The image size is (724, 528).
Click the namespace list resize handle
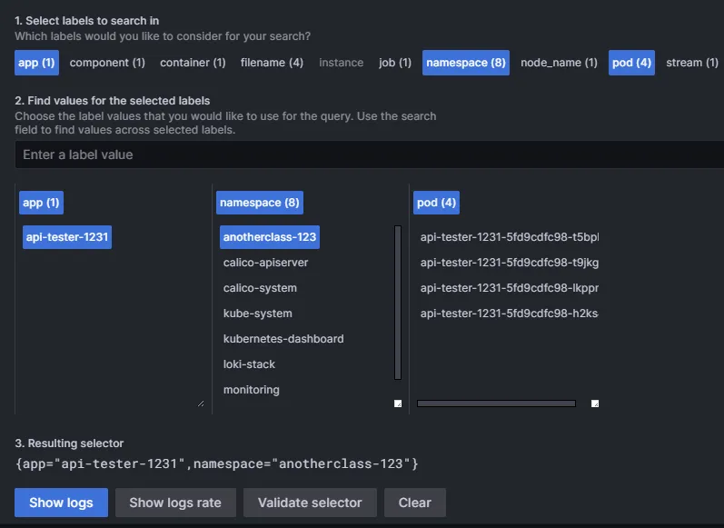[x=398, y=403]
